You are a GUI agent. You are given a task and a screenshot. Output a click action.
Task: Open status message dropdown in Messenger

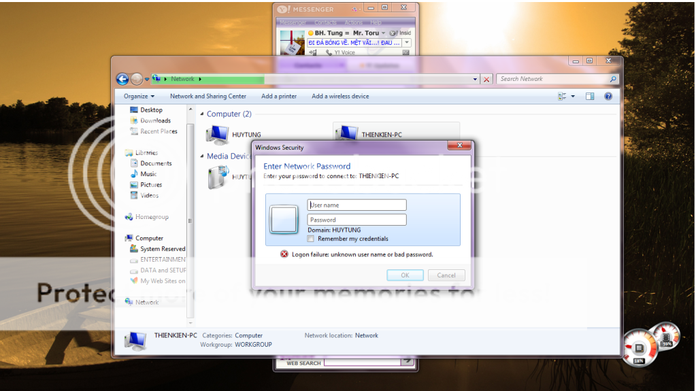click(407, 43)
